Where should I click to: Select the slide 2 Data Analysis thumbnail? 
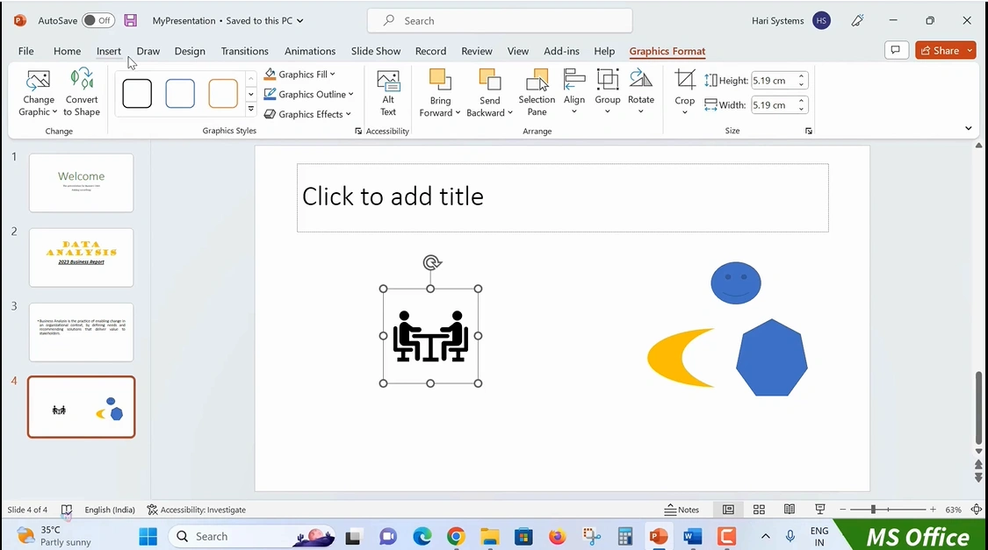(82, 257)
